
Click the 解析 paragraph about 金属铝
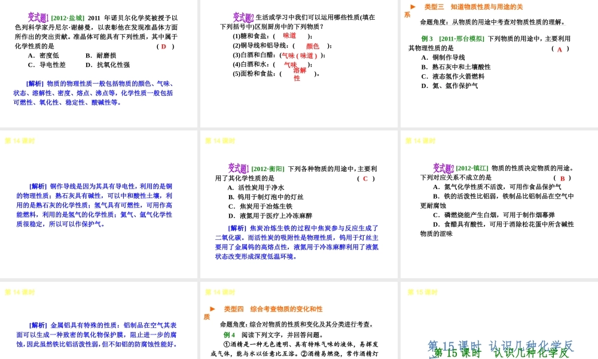tap(96, 334)
